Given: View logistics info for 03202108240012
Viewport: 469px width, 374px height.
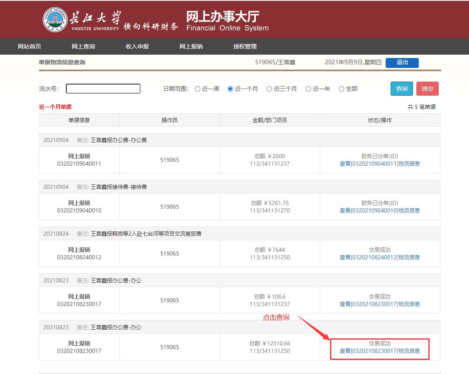Looking at the screenshot, I should (379, 257).
